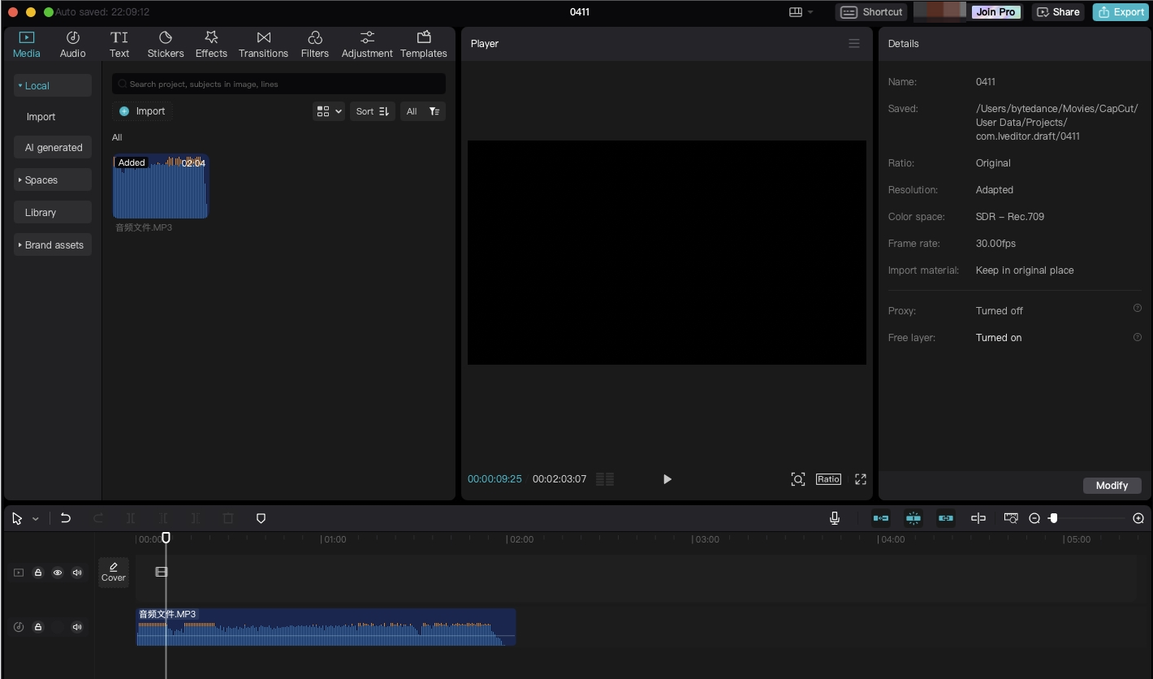This screenshot has width=1153, height=679.
Task: Click the undo arrow above the timeline
Action: [x=66, y=518]
